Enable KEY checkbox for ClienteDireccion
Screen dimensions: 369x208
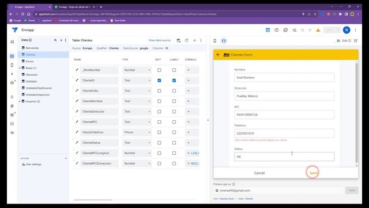coord(159,112)
